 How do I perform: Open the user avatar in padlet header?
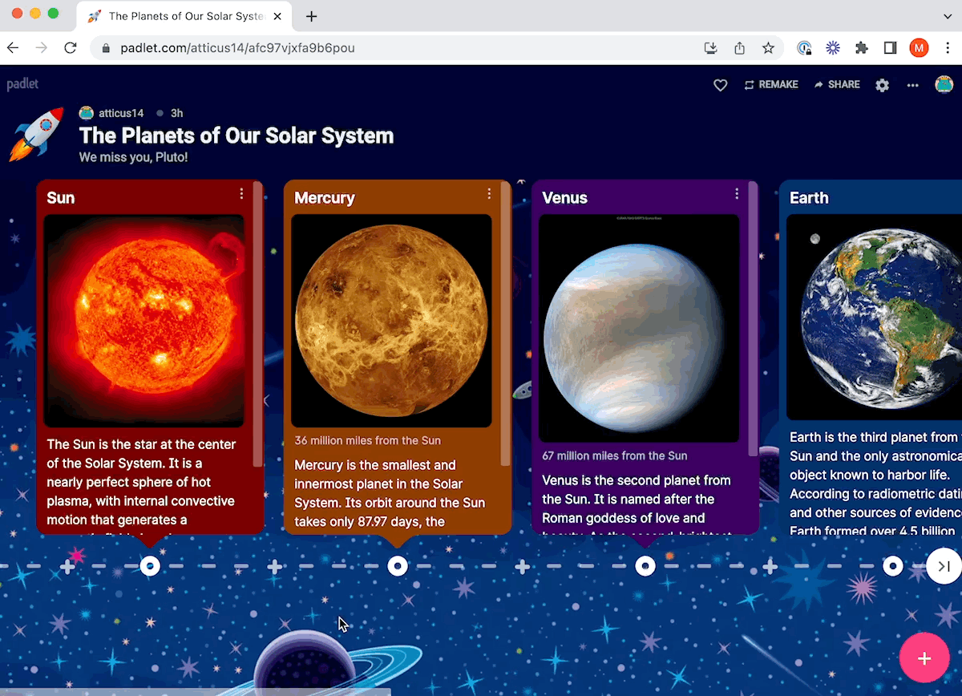(x=944, y=84)
